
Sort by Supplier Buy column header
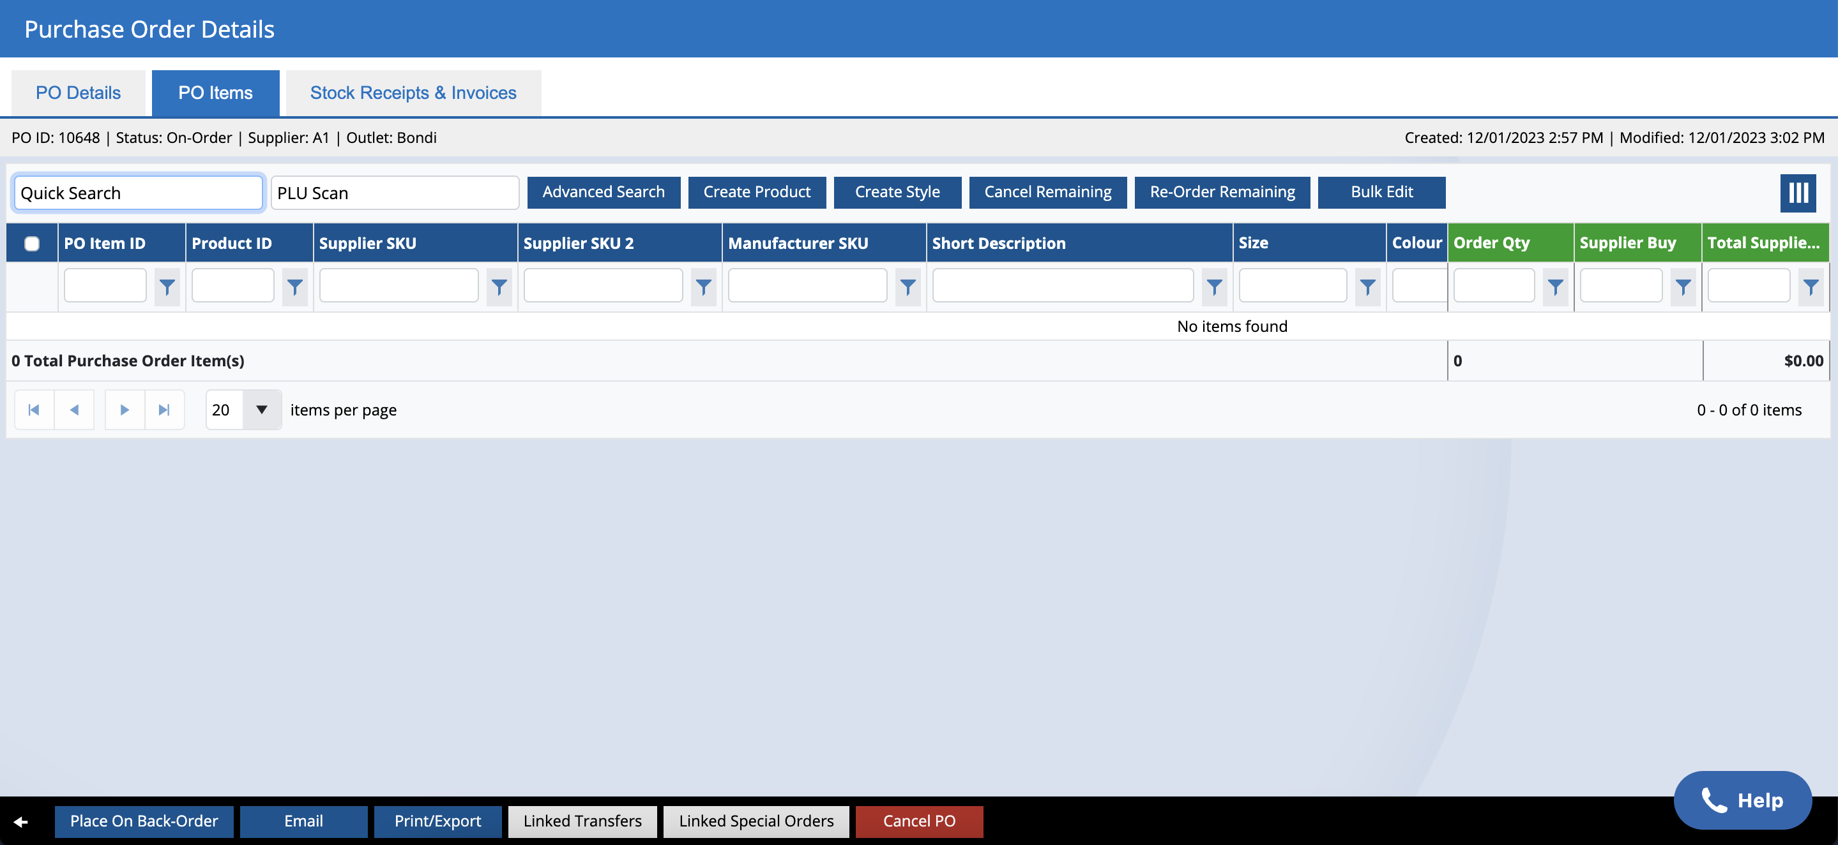[x=1637, y=243]
